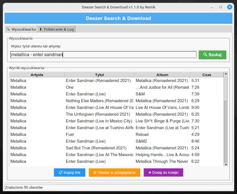Sort results by Tytuł column header
Screen dimensions: 237x194
(100, 75)
